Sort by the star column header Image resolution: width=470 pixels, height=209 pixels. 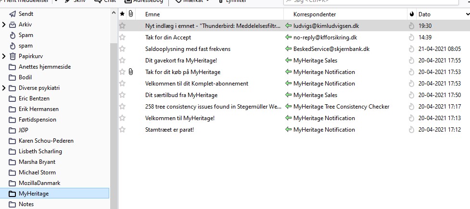click(x=122, y=14)
